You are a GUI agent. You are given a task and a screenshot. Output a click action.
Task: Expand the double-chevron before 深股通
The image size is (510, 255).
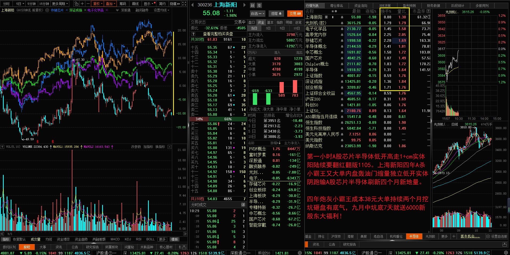pyautogui.click(x=117, y=10)
